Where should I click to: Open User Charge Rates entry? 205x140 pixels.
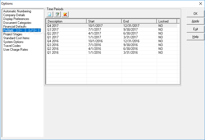click(x=16, y=50)
